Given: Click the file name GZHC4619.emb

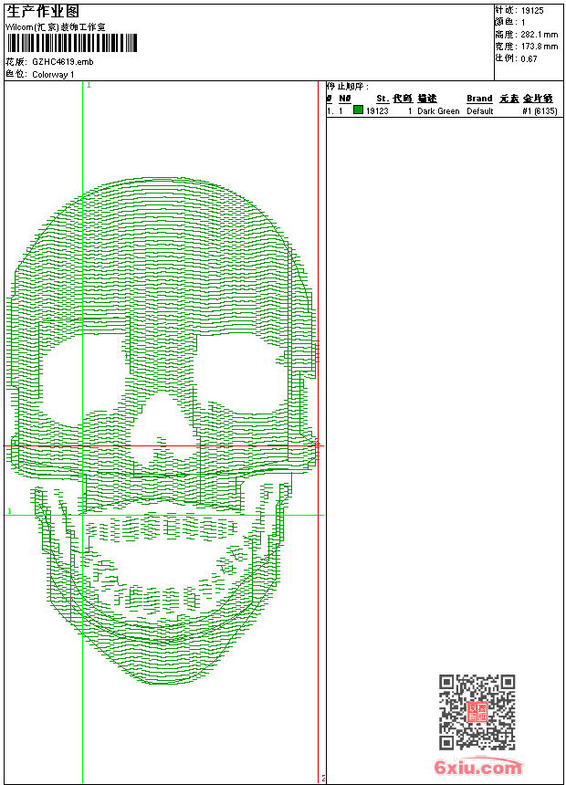Looking at the screenshot, I should pyautogui.click(x=62, y=62).
